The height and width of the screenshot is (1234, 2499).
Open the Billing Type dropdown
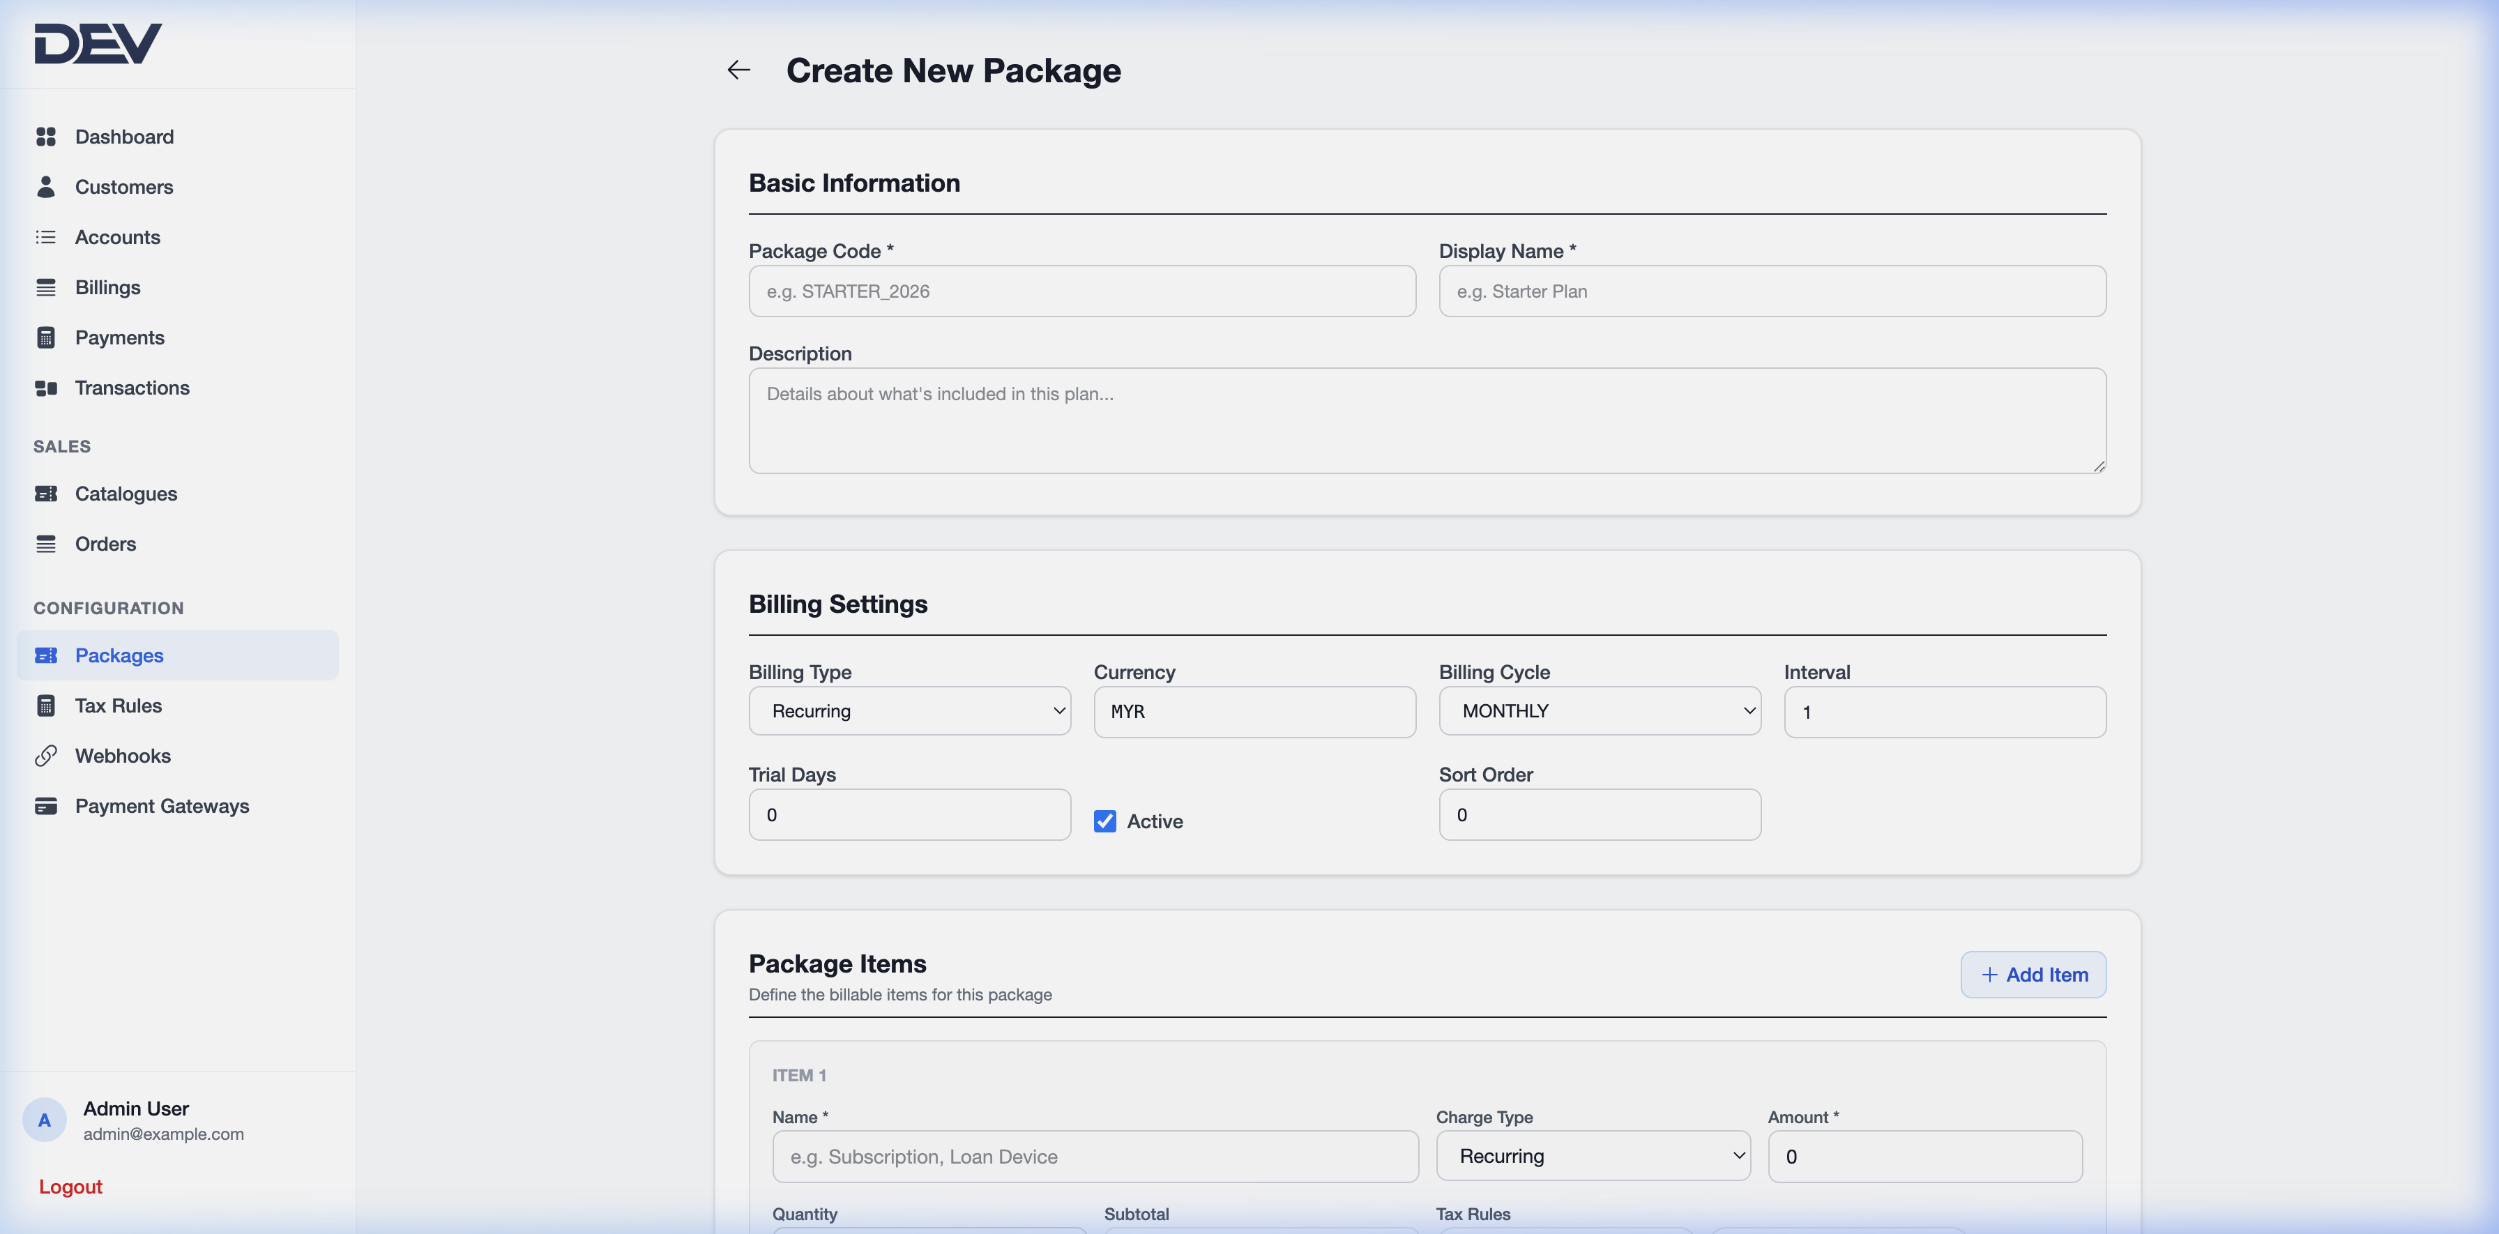click(x=909, y=710)
